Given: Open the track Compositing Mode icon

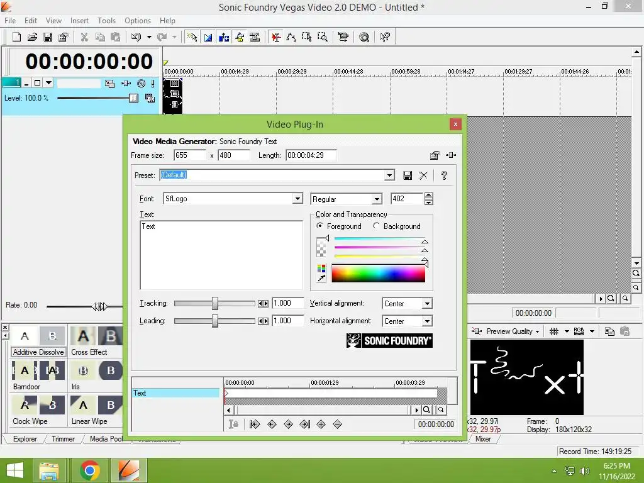Looking at the screenshot, I should click(109, 84).
